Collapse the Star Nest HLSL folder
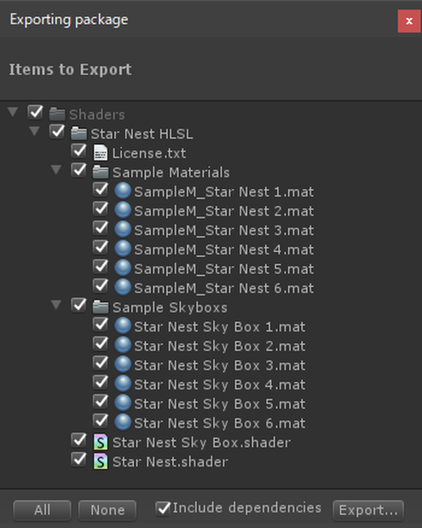422x528 pixels. pyautogui.click(x=34, y=131)
